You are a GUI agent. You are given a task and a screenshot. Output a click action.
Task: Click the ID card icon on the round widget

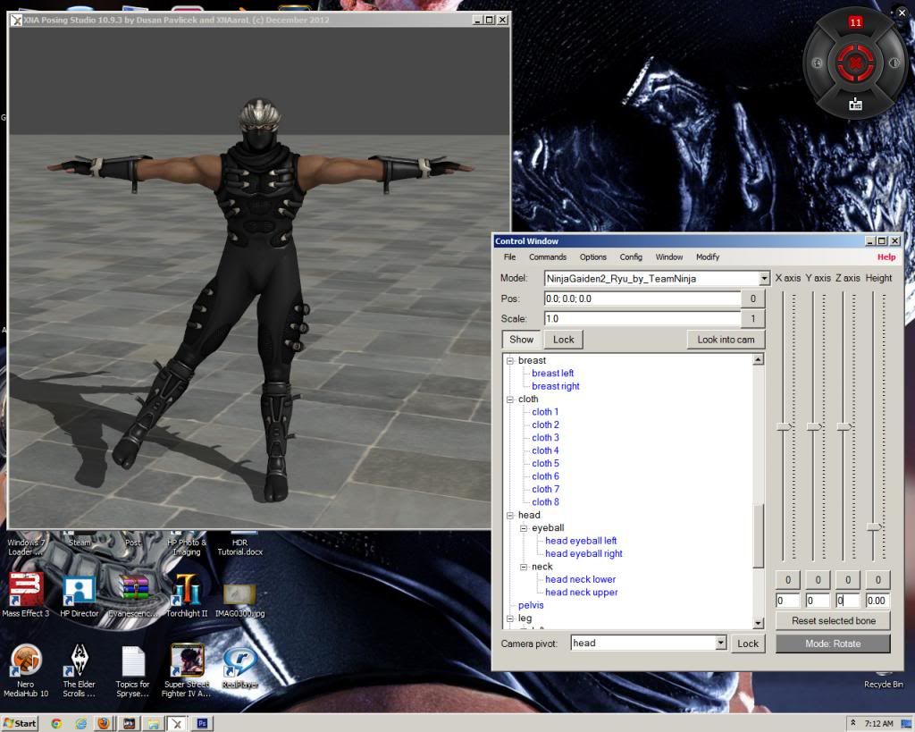tap(855, 105)
